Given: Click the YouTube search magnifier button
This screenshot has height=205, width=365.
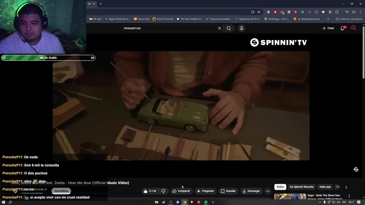Looking at the screenshot, I should (x=229, y=28).
